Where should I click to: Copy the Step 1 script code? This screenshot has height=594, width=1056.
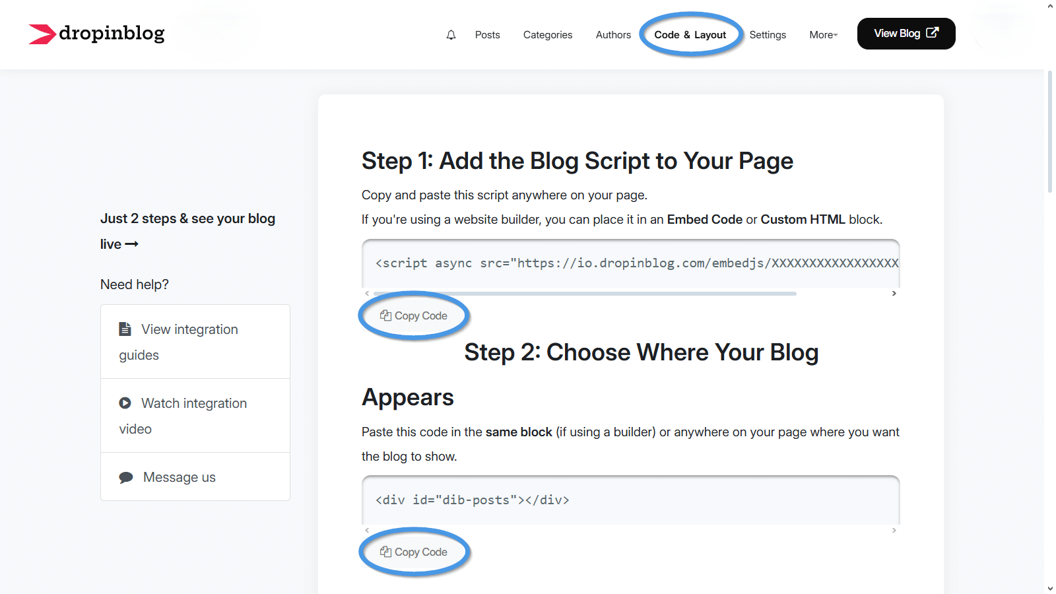414,315
